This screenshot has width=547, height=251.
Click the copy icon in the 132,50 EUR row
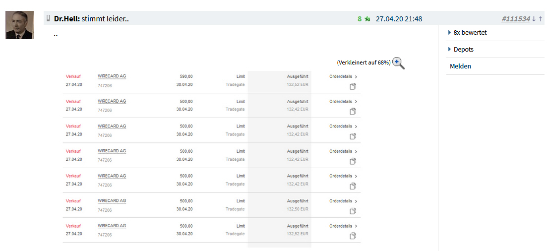click(353, 211)
